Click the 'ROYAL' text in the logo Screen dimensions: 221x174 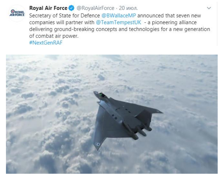tap(19, 12)
